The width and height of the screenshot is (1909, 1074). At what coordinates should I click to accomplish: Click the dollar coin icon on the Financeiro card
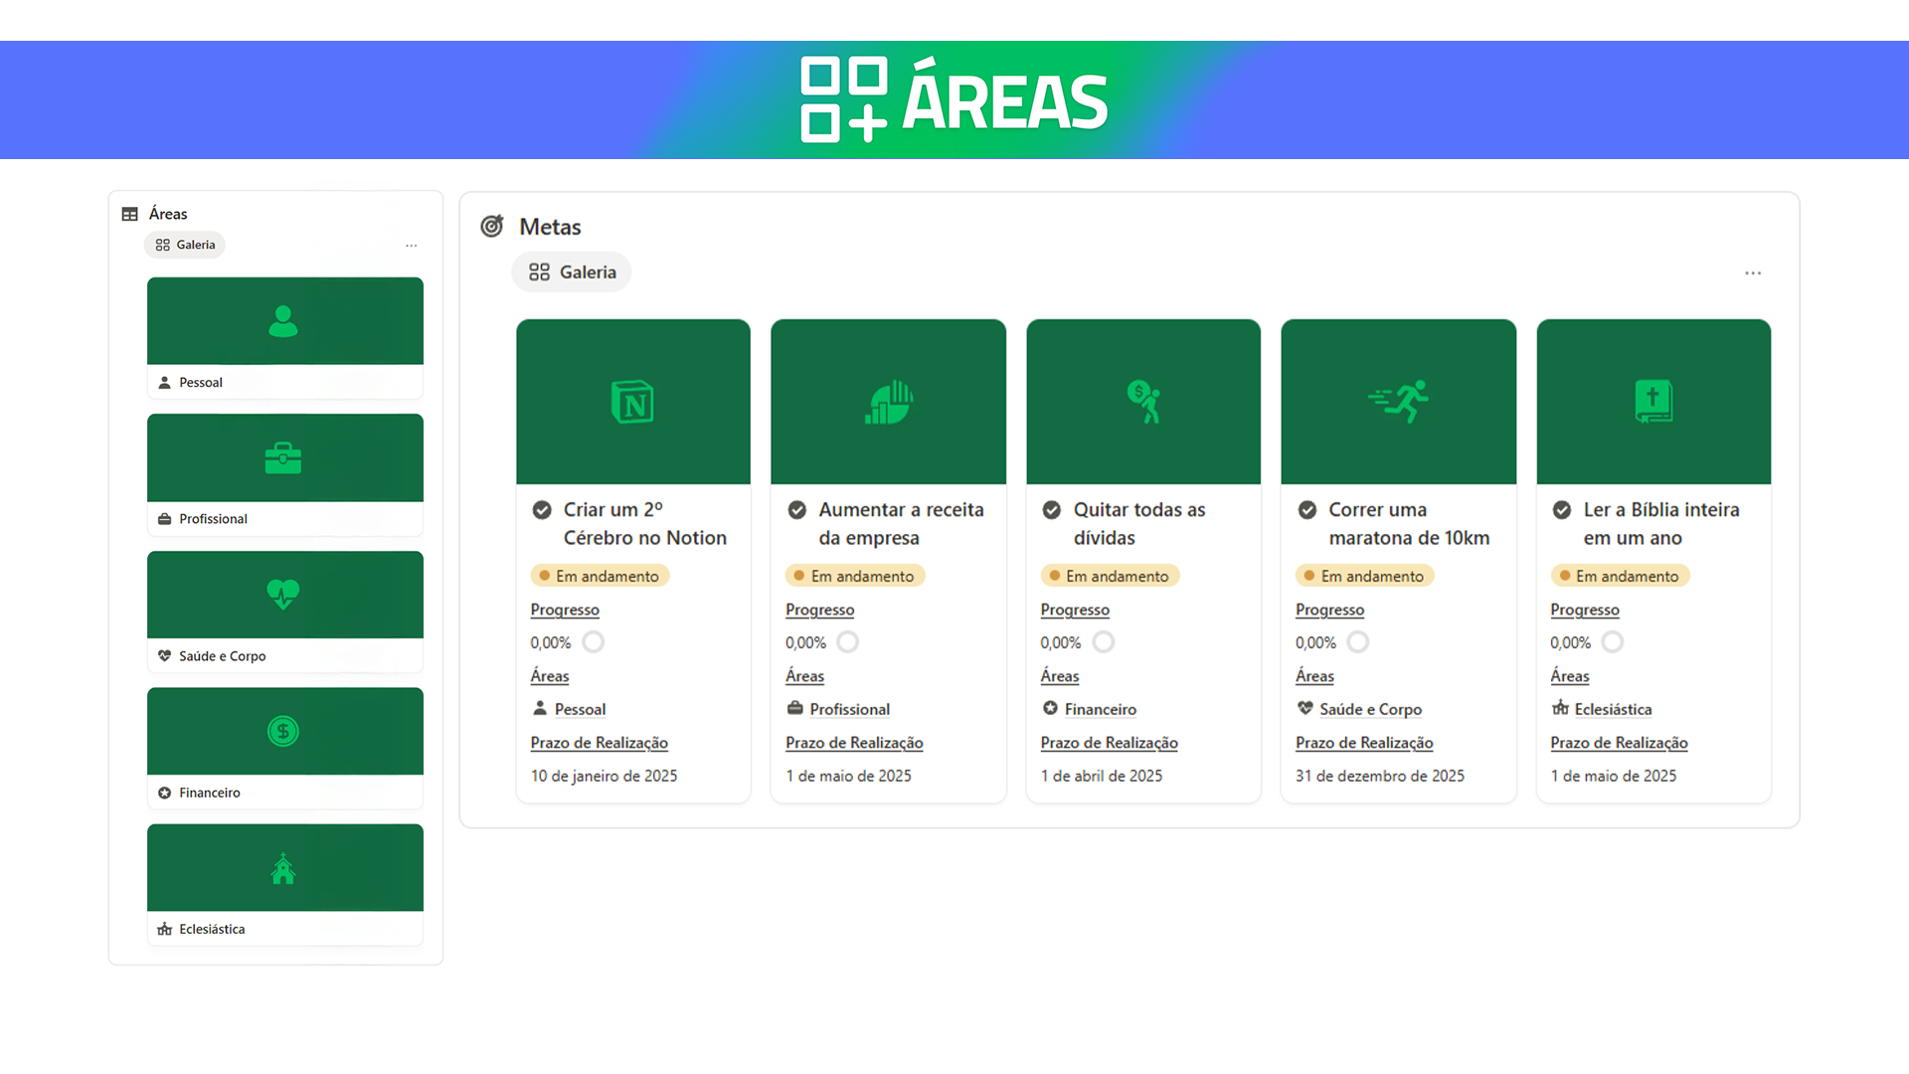(x=284, y=731)
